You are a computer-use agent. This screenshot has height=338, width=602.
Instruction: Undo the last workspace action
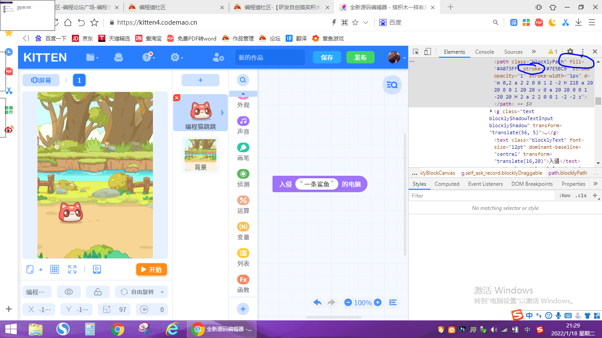tap(317, 302)
